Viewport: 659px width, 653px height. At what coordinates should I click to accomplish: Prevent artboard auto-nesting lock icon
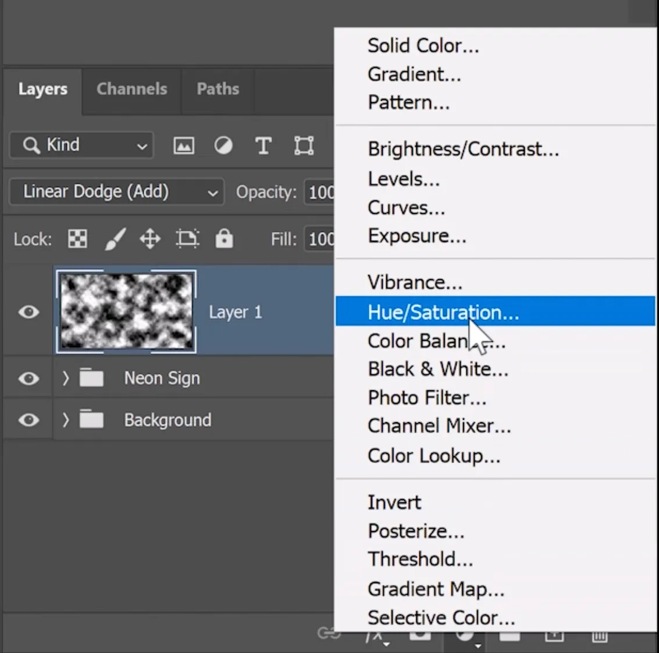(x=187, y=238)
